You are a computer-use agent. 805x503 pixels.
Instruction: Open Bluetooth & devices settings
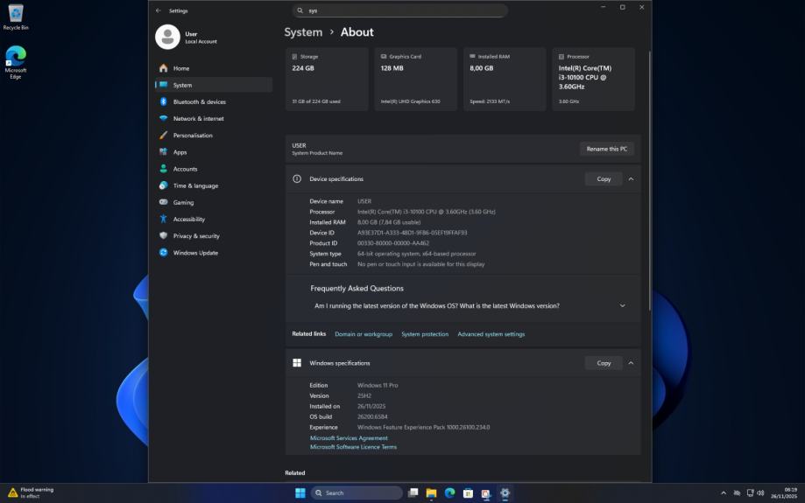pos(199,101)
